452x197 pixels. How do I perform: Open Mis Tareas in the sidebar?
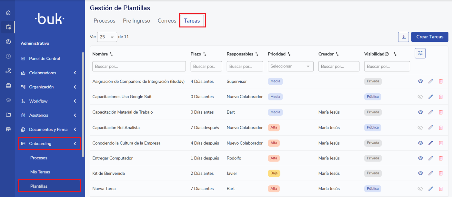(40, 172)
